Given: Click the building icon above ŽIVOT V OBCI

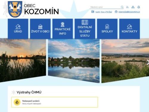Looking at the screenshot, I should pyautogui.click(x=40, y=27).
